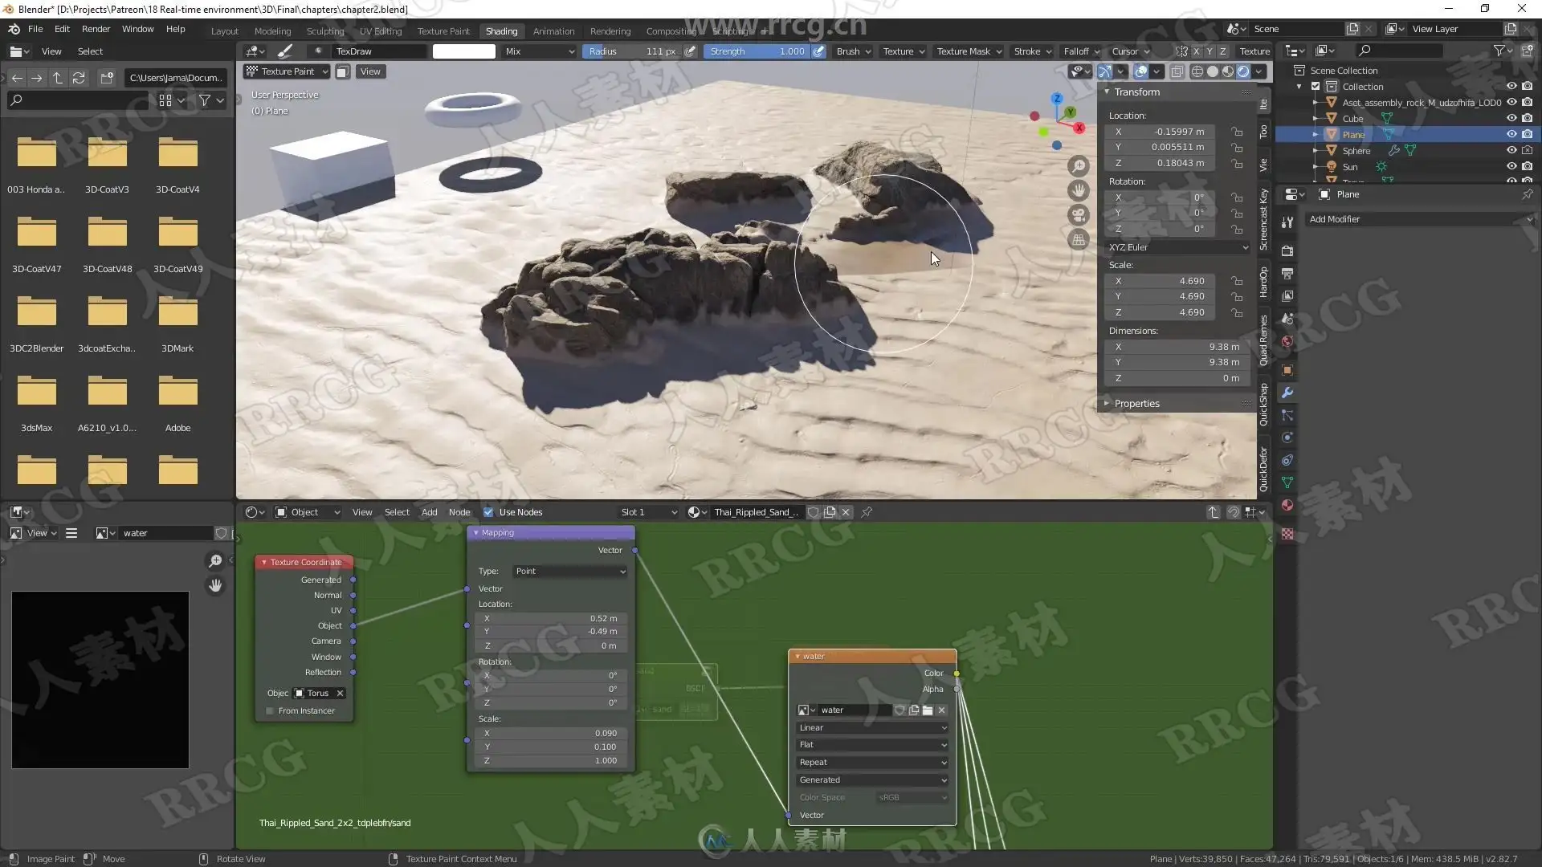Open the Material properties tab icon
The image size is (1542, 867).
tap(1287, 505)
